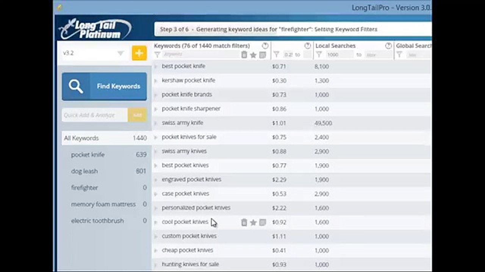Screen dimensions: 485x272
Task: Click the 49,500 local searches value
Action: [323, 123]
